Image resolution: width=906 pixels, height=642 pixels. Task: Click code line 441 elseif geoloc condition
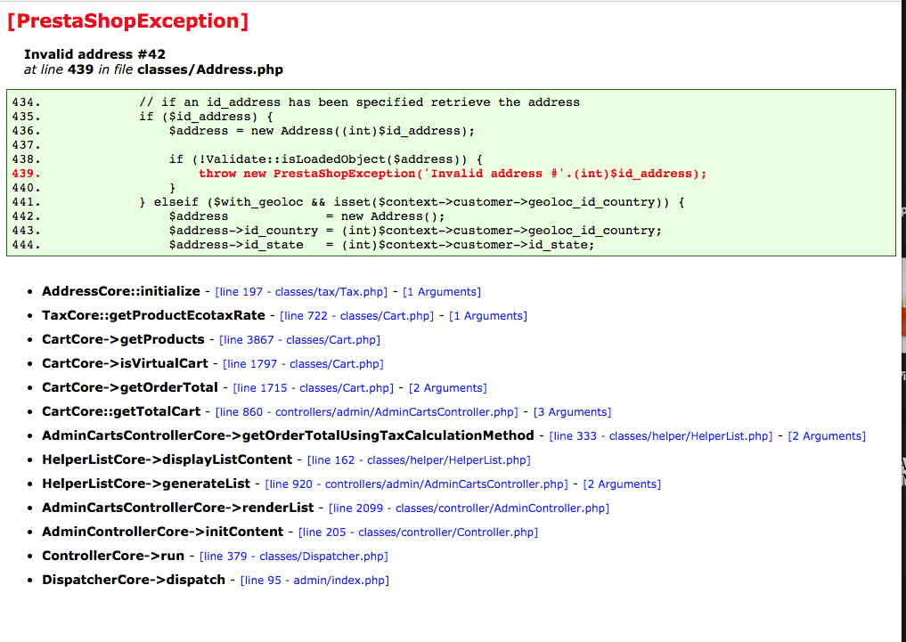point(412,202)
